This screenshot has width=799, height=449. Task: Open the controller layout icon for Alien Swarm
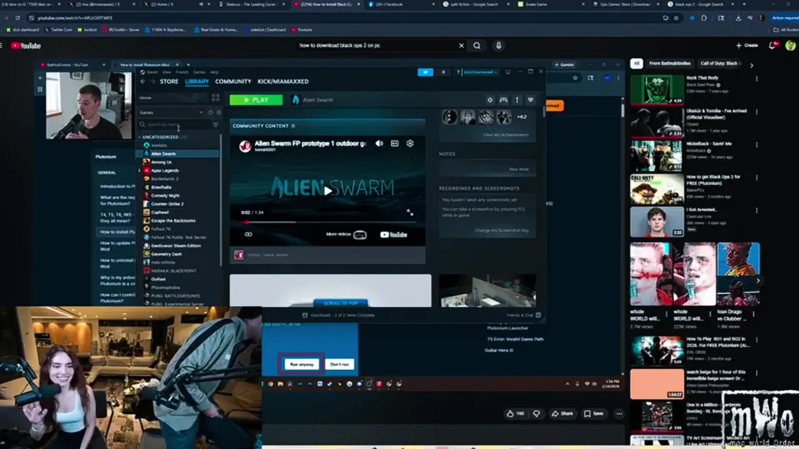(503, 100)
